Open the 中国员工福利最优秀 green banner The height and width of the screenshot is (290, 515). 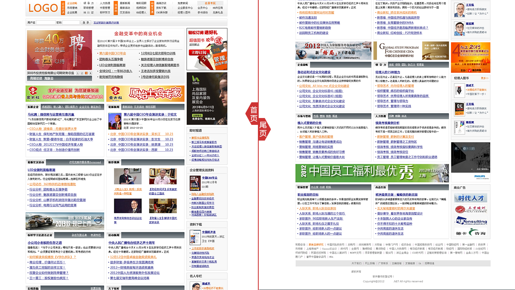(372, 173)
